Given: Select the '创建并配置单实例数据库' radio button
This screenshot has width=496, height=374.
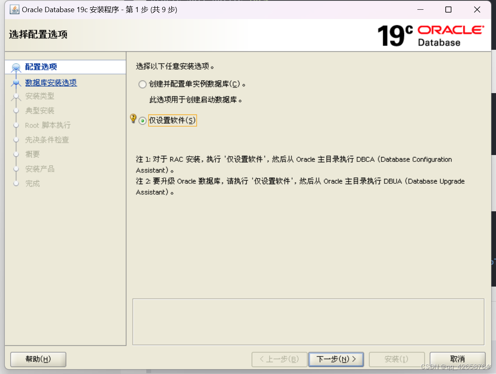Looking at the screenshot, I should [142, 84].
